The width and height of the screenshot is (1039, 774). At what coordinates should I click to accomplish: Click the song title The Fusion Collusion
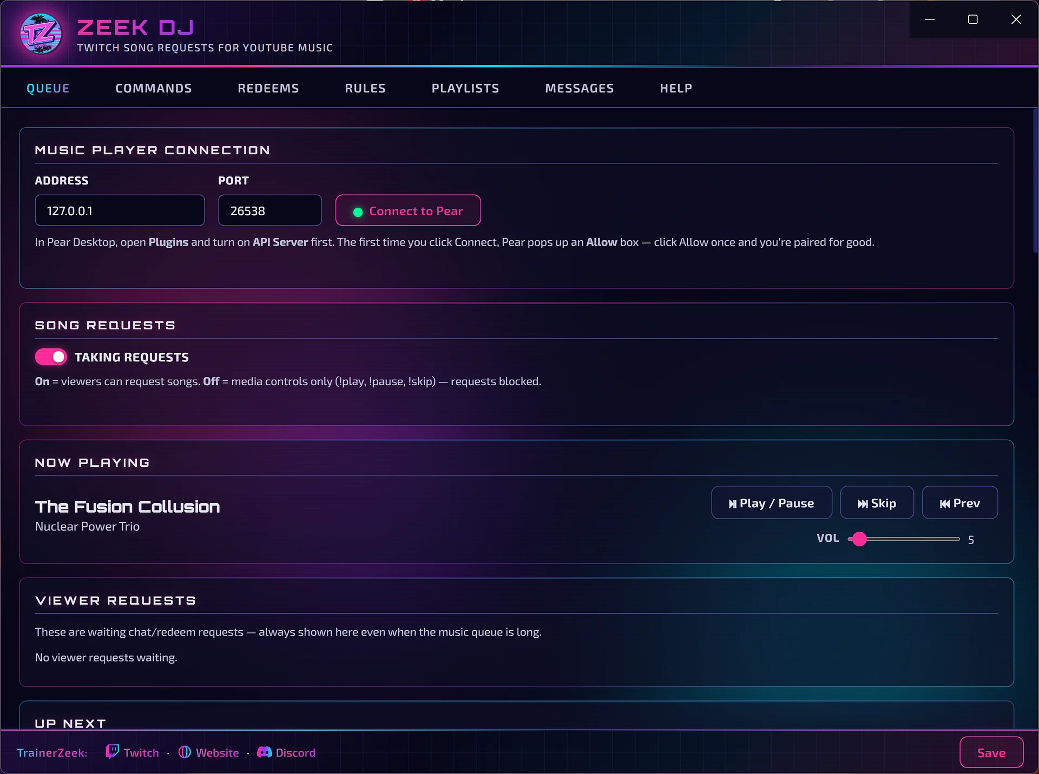[128, 507]
